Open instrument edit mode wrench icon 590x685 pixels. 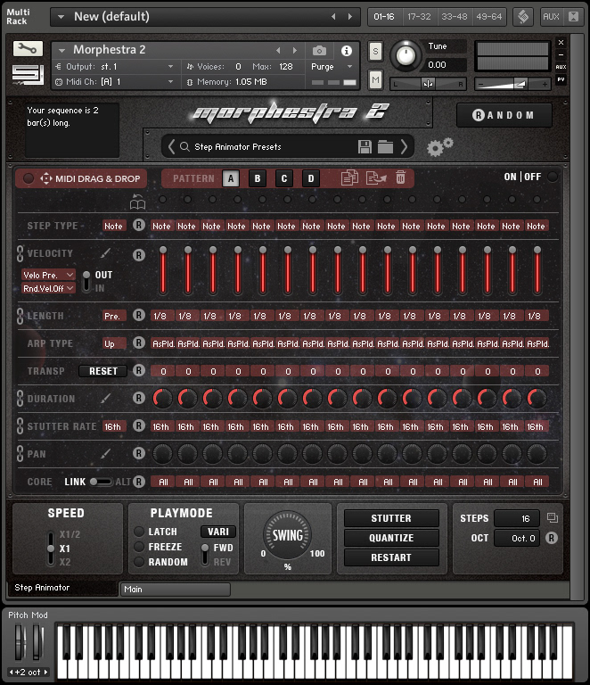click(28, 48)
